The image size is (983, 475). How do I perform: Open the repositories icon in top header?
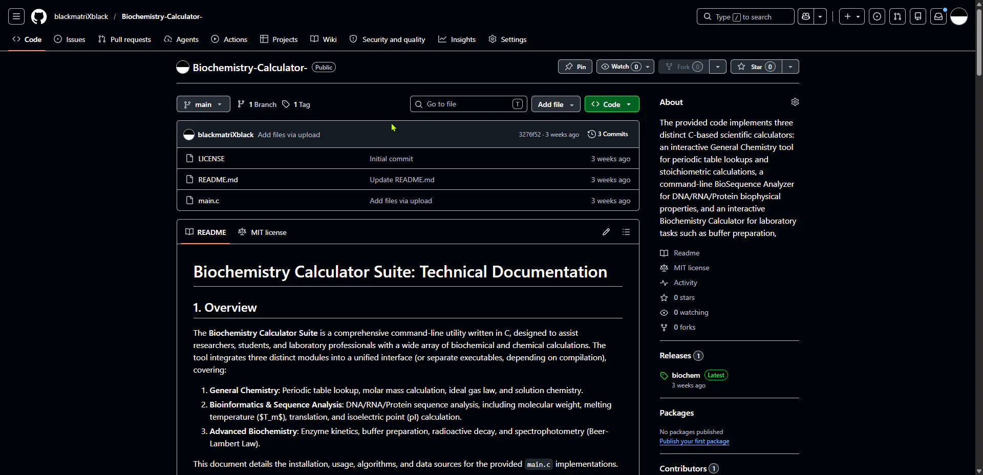pos(918,16)
